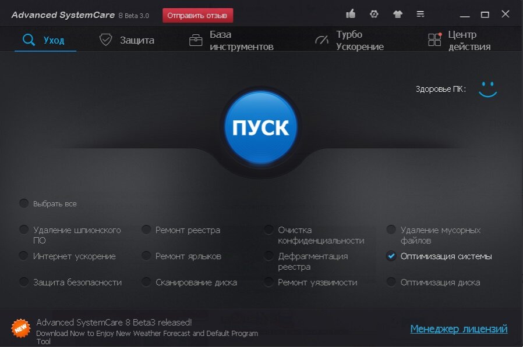
Task: Click the magnifier icon on Уход tab
Action: 29,40
